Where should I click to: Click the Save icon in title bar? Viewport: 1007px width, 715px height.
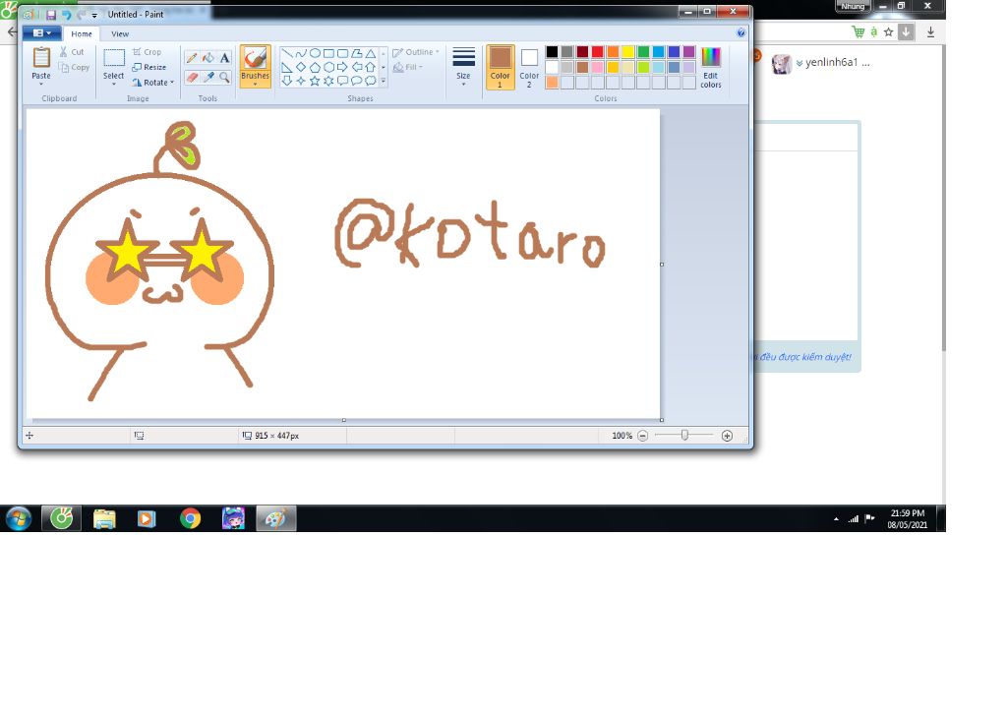click(51, 14)
